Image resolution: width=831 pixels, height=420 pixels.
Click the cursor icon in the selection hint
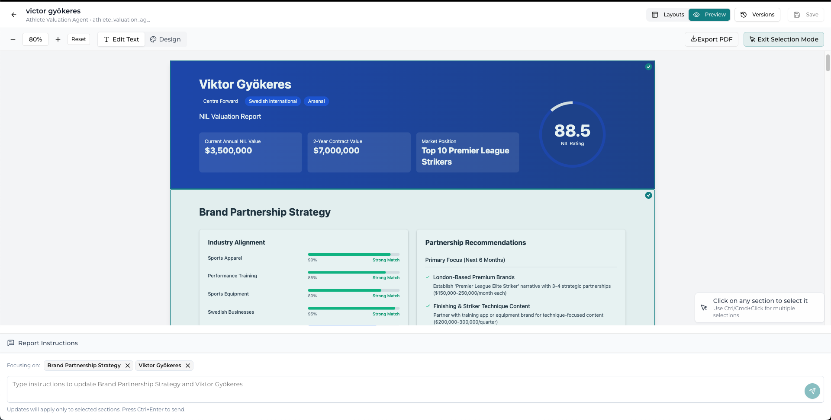(x=704, y=308)
